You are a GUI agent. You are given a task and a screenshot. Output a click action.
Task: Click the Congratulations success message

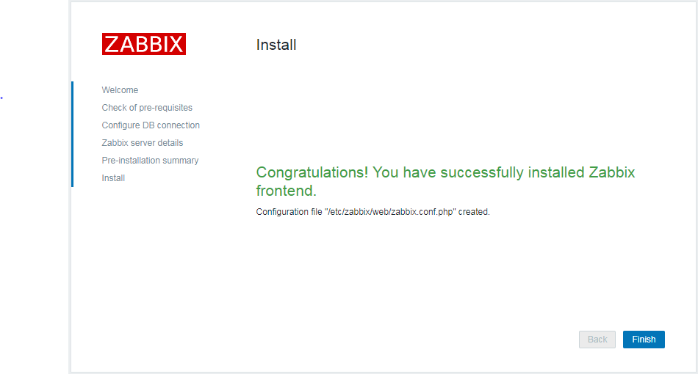(445, 181)
